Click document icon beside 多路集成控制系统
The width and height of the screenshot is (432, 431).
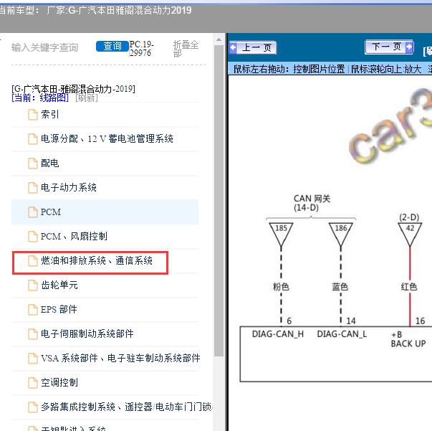click(33, 407)
